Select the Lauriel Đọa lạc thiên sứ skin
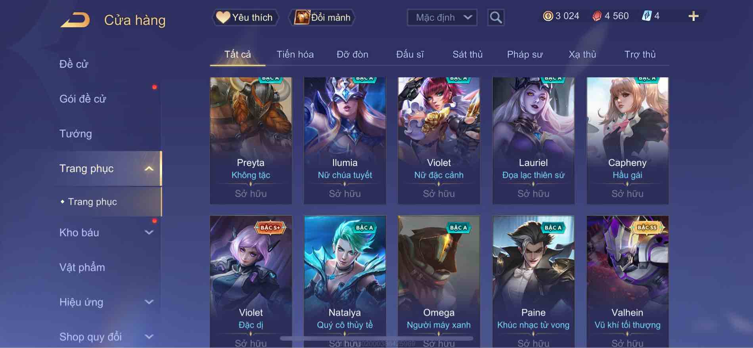 tap(533, 141)
